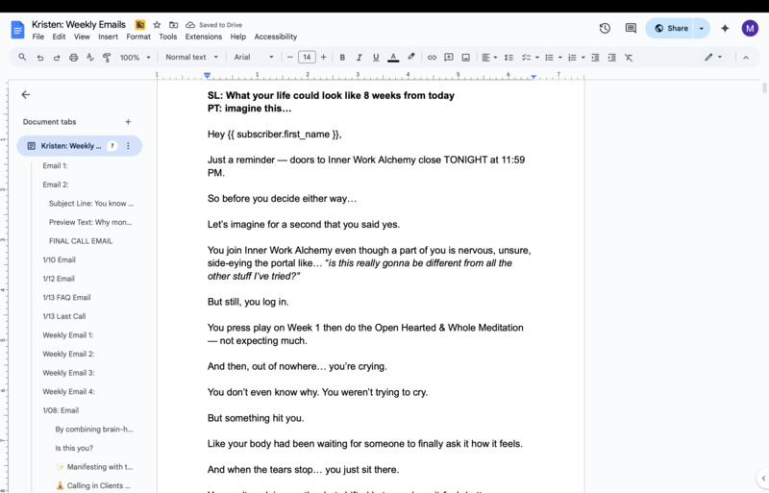Collapse the toolbar with the chevron
Image resolution: width=769 pixels, height=493 pixels.
point(746,58)
